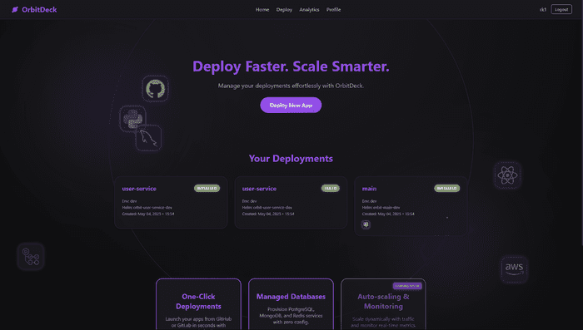Open the Deploy navigation item

[x=284, y=10]
